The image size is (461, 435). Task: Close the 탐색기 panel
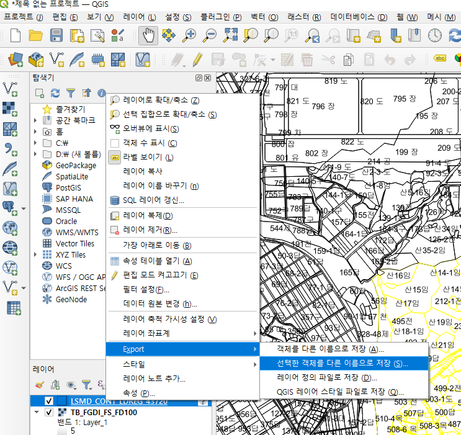[208, 78]
